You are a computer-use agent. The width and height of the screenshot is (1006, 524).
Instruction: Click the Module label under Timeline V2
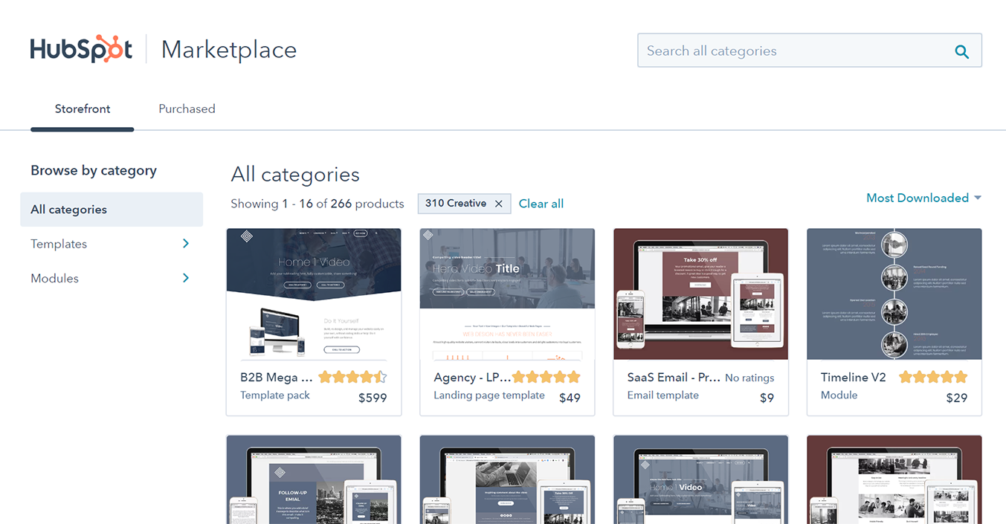[839, 395]
